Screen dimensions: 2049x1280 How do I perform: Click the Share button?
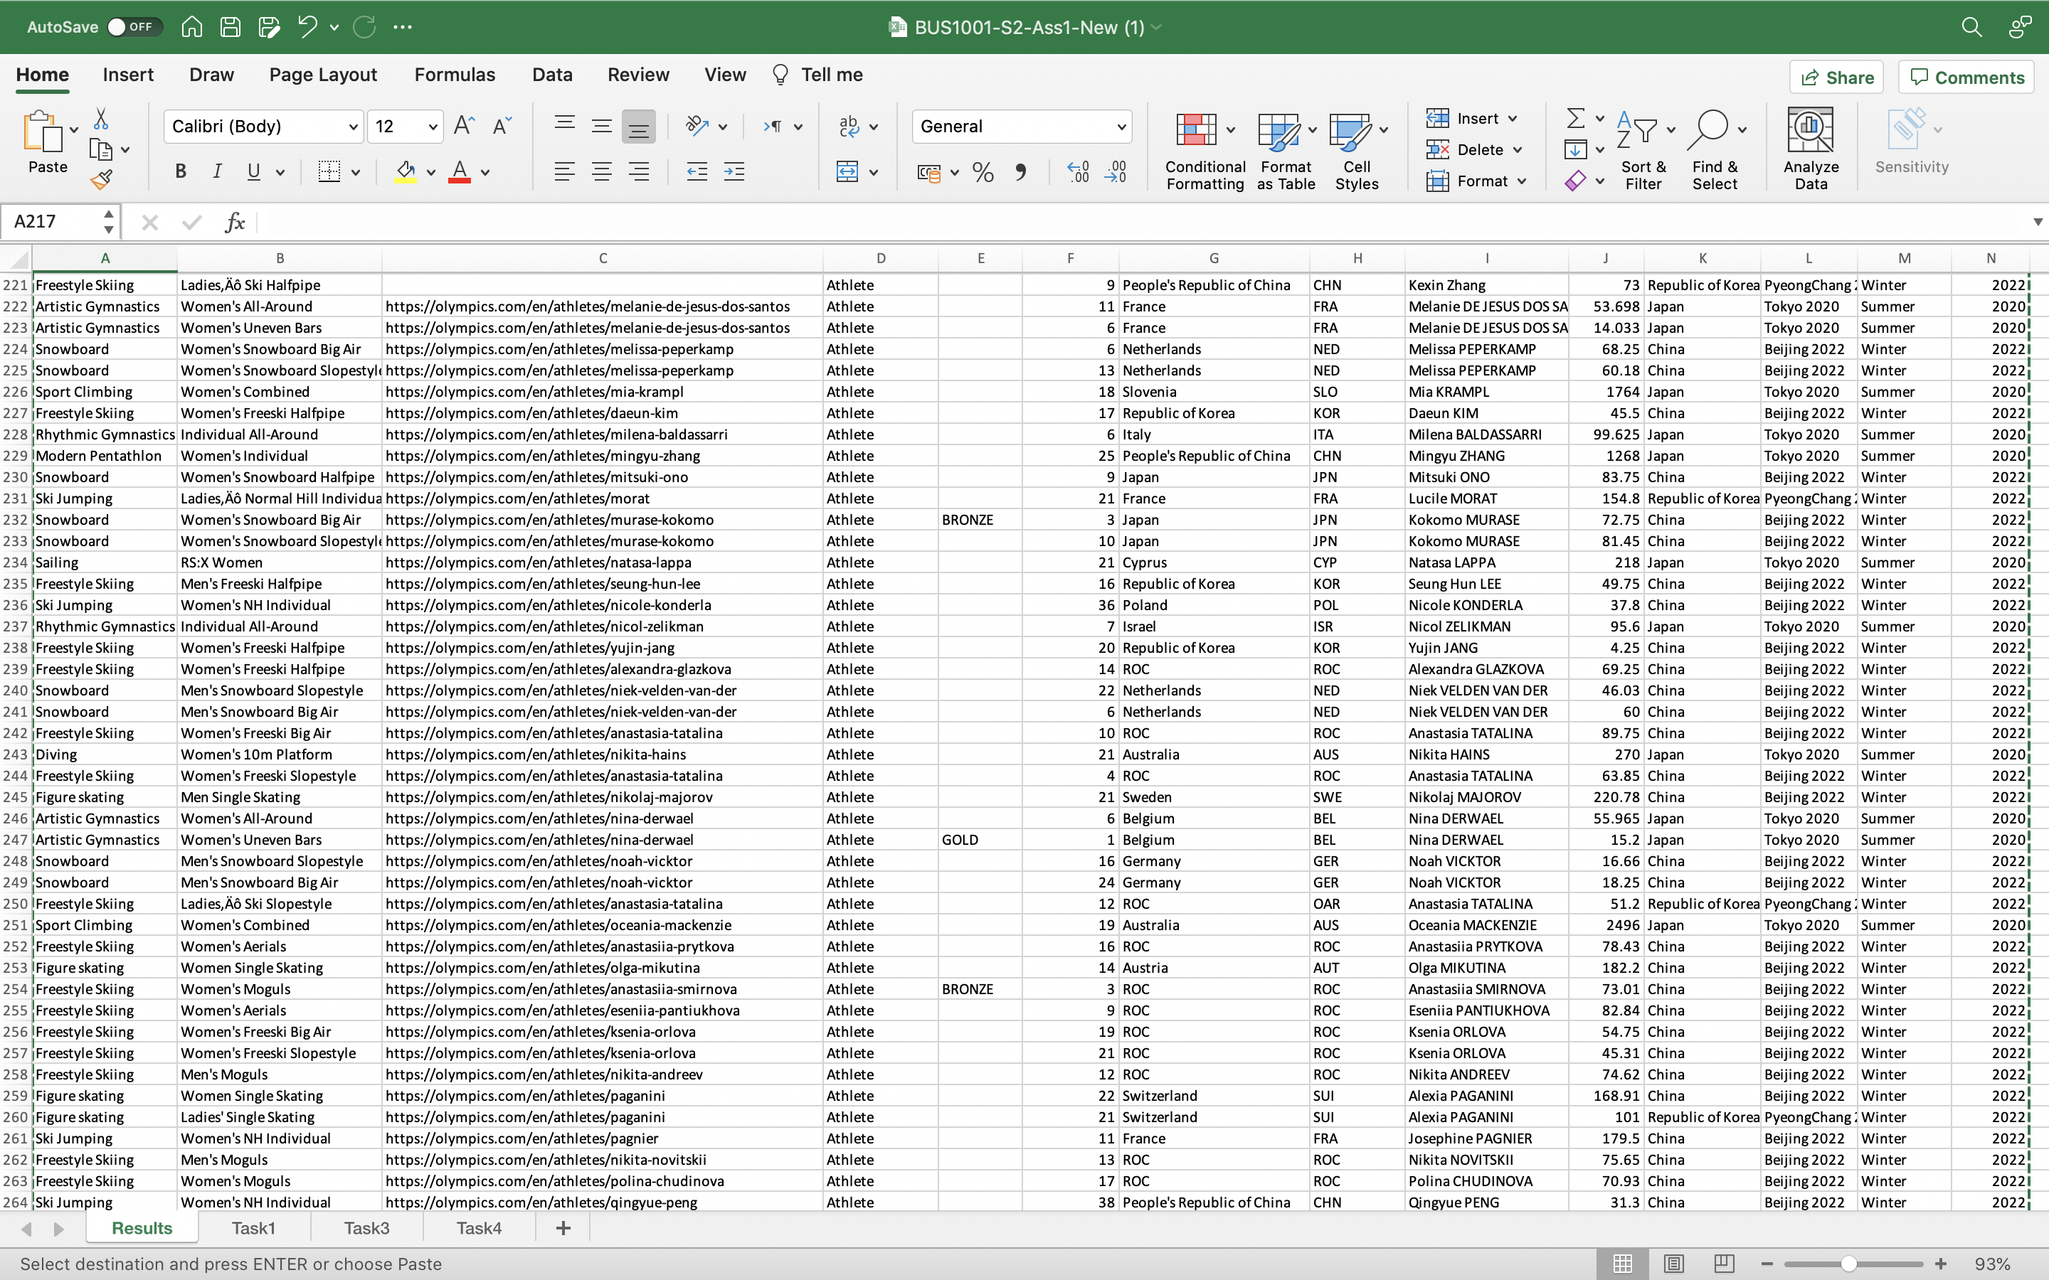click(x=1836, y=78)
